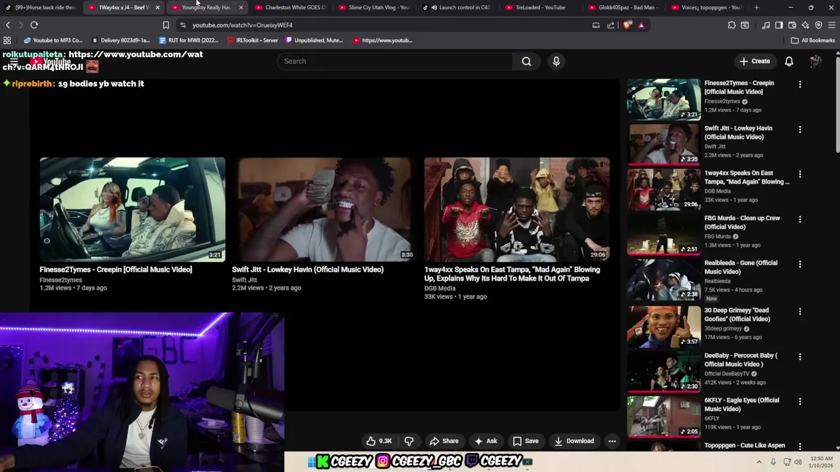The image size is (840, 472).
Task: Open options menu for Finesse2Tymes Creepin sidebar video
Action: (x=800, y=85)
